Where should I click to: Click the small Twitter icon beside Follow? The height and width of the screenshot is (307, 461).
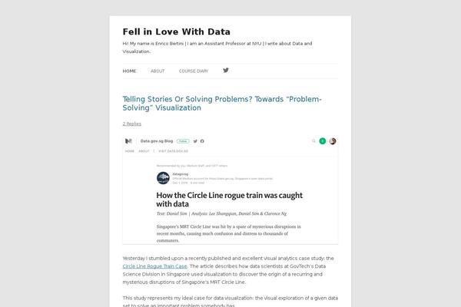195,141
